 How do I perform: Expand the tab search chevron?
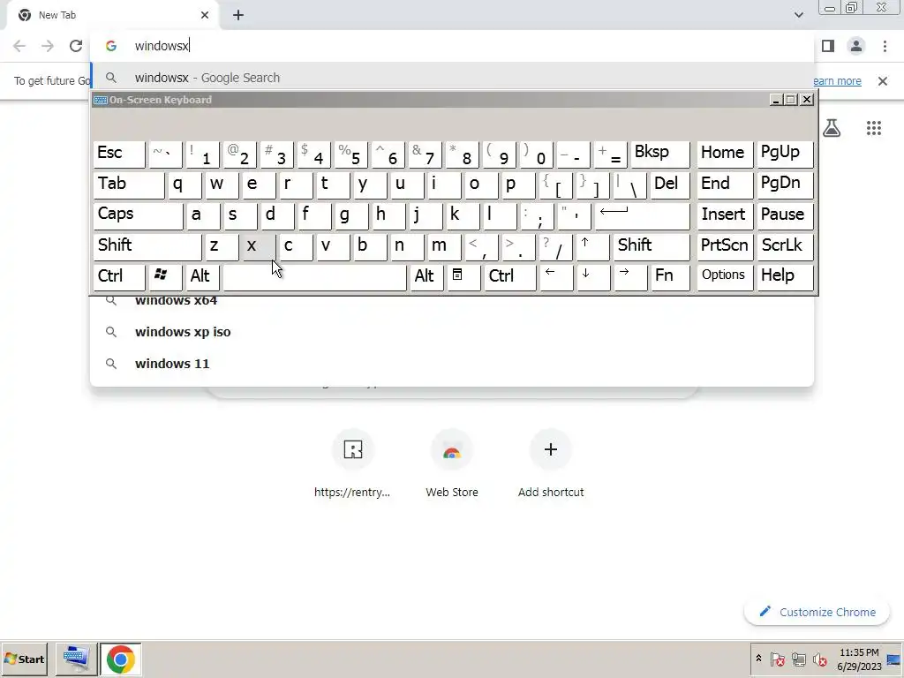(x=798, y=15)
